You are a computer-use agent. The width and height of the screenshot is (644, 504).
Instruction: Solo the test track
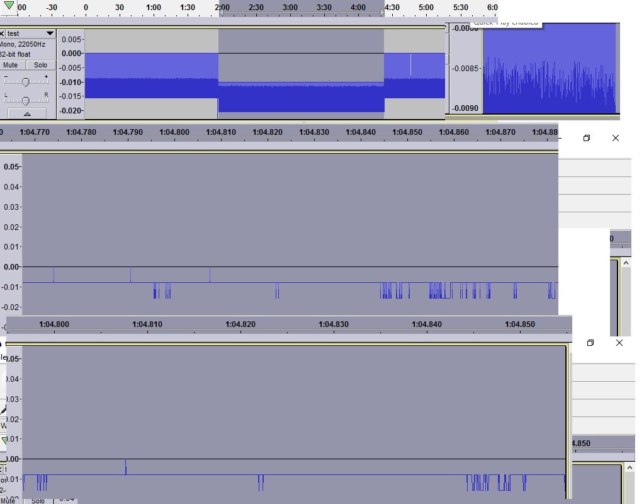(40, 65)
